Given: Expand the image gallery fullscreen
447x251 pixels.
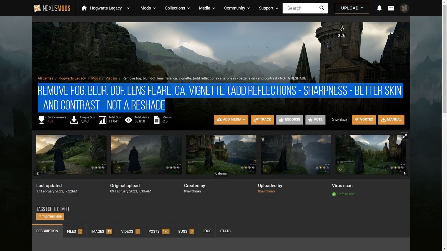Looking at the screenshot, I should tap(404, 136).
